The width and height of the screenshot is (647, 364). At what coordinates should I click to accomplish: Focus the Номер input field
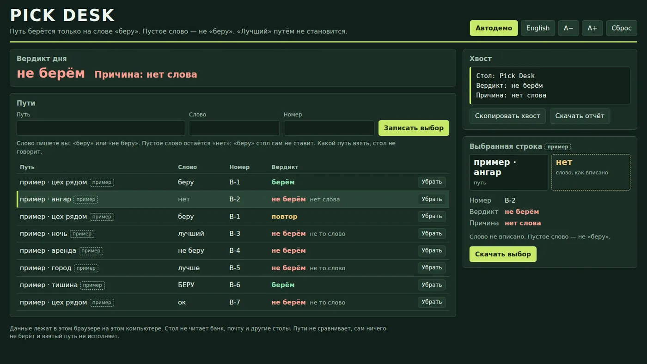click(x=329, y=128)
